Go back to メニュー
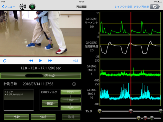 tap(8, 7)
